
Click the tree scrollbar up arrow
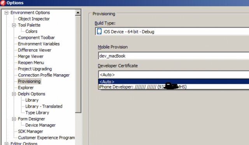(x=78, y=12)
